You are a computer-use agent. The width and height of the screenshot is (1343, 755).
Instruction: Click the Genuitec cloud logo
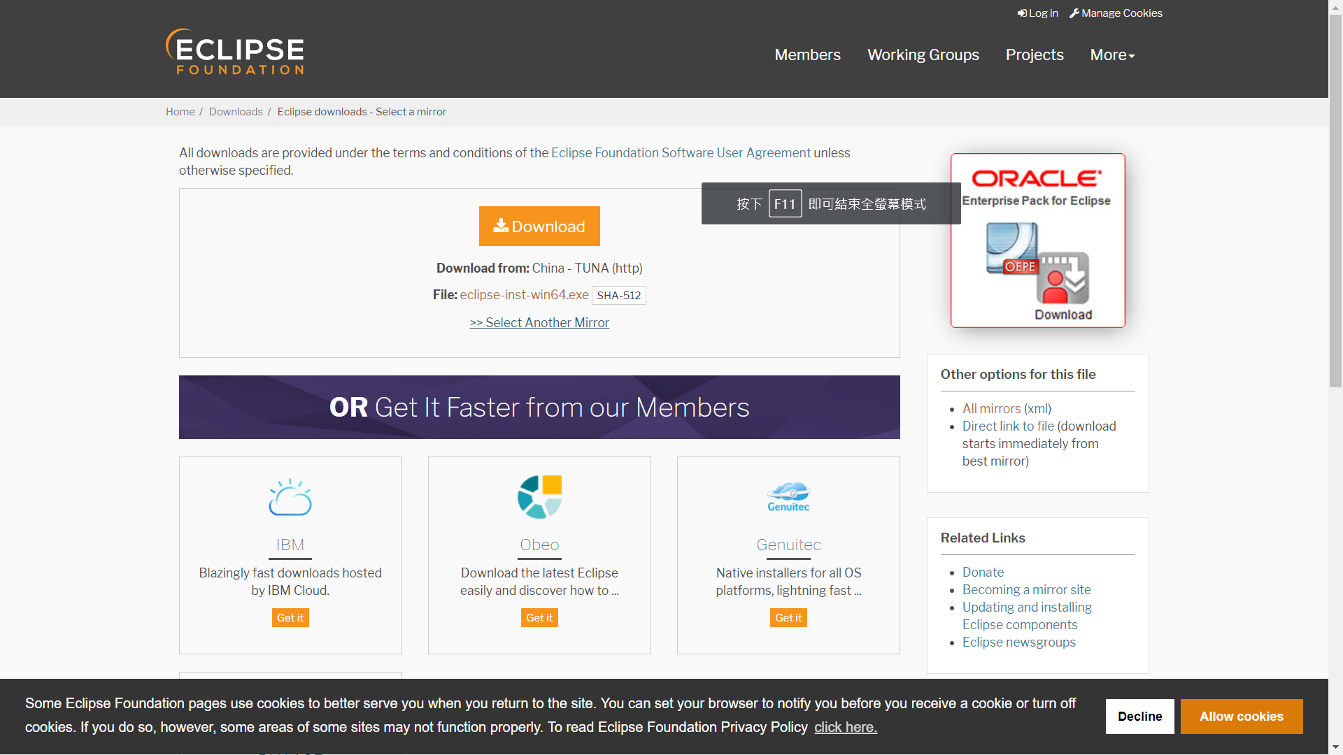pos(788,497)
